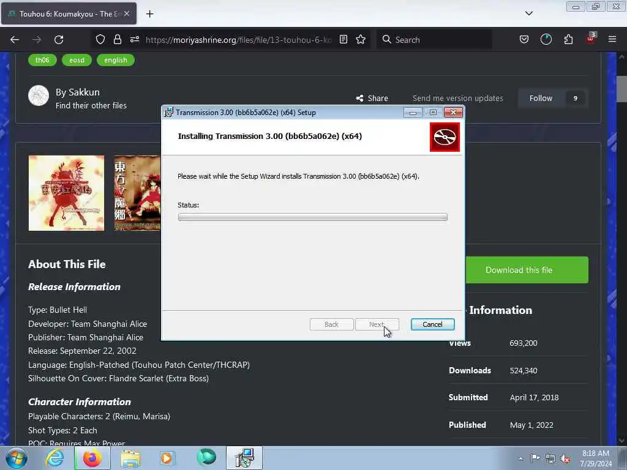Click published date May 1, 2022
Viewport: 627px width, 470px height.
(531, 425)
